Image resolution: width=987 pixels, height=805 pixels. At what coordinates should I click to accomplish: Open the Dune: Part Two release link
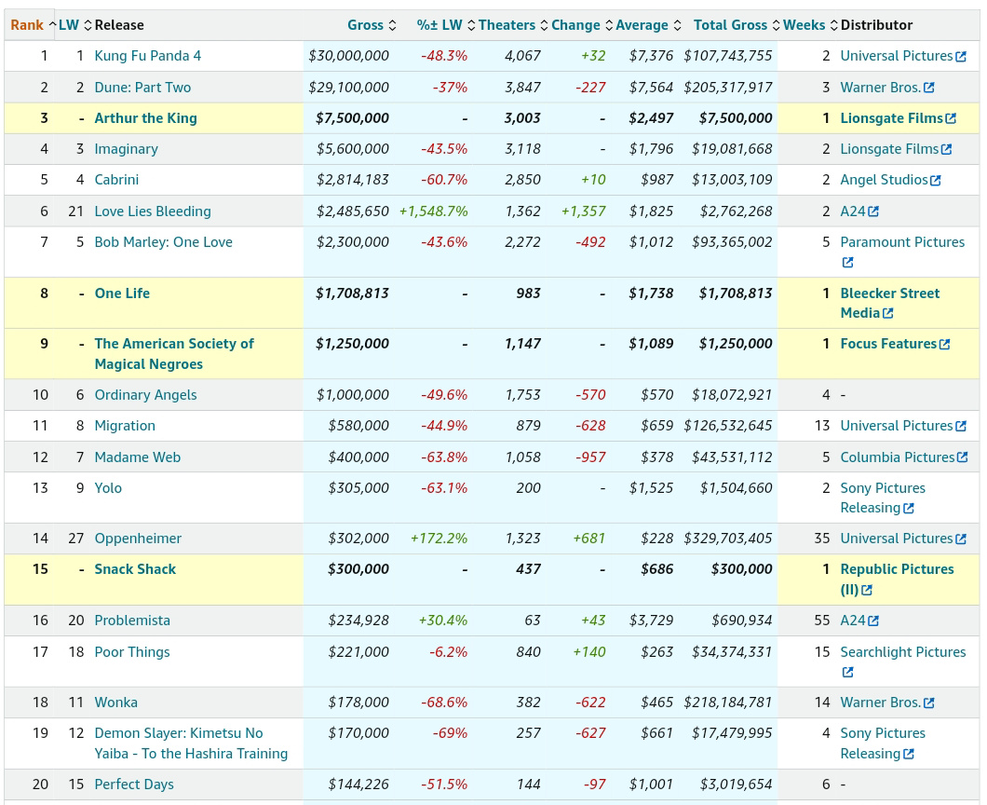(142, 87)
